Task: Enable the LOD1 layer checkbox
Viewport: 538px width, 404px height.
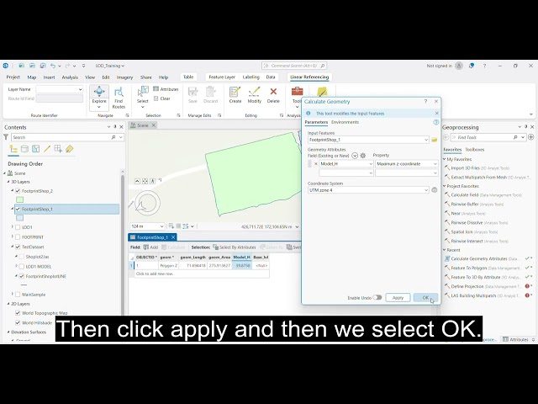Action: click(x=18, y=227)
